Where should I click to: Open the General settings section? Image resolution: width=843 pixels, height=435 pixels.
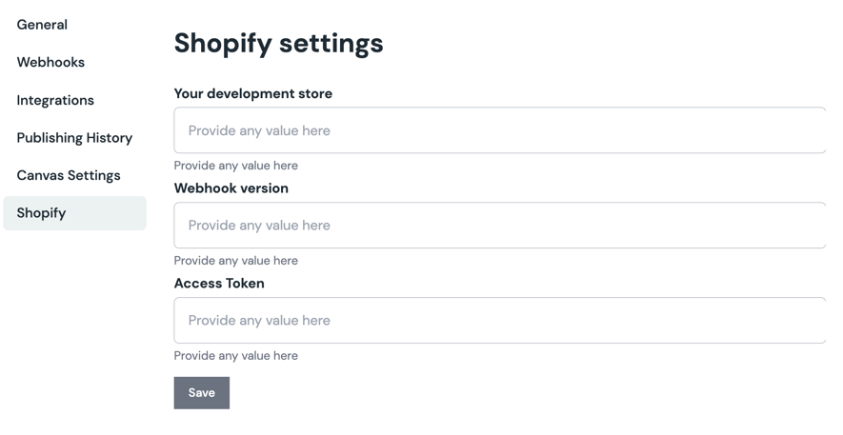(x=42, y=25)
